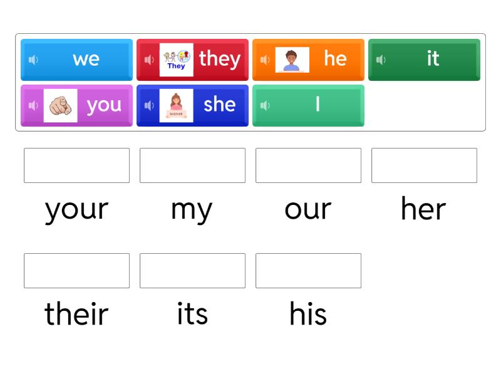Click the speaker icon on the "he" tile
Screen dimensions: 501x376
pos(264,60)
